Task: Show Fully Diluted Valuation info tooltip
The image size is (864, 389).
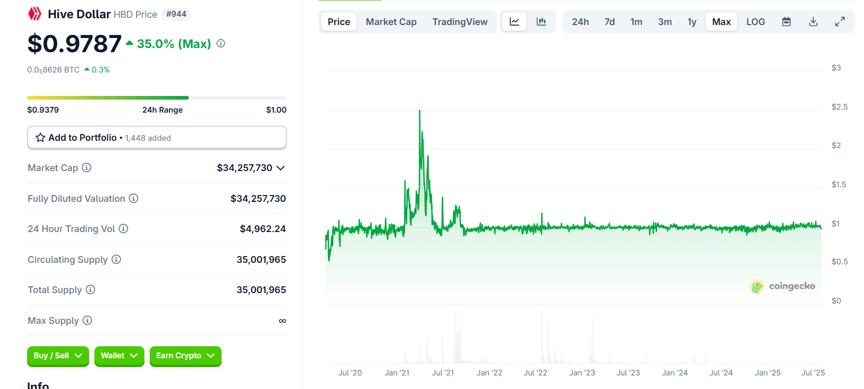Action: click(x=133, y=198)
